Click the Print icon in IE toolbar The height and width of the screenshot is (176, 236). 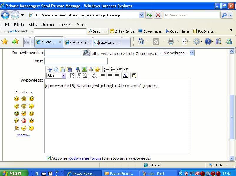click(171, 42)
